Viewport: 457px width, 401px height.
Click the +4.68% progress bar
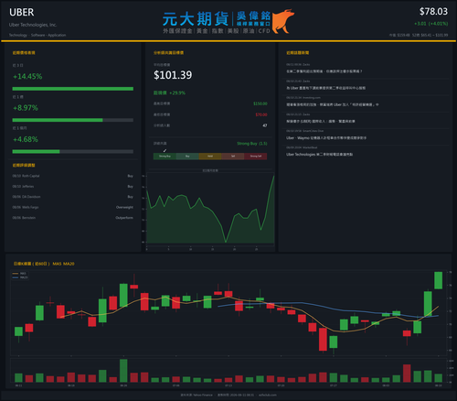73,152
